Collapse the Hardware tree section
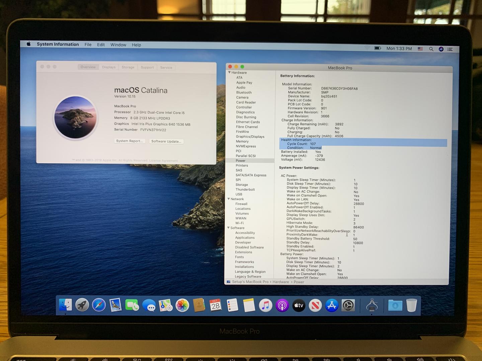This screenshot has width=482, height=361. click(230, 72)
